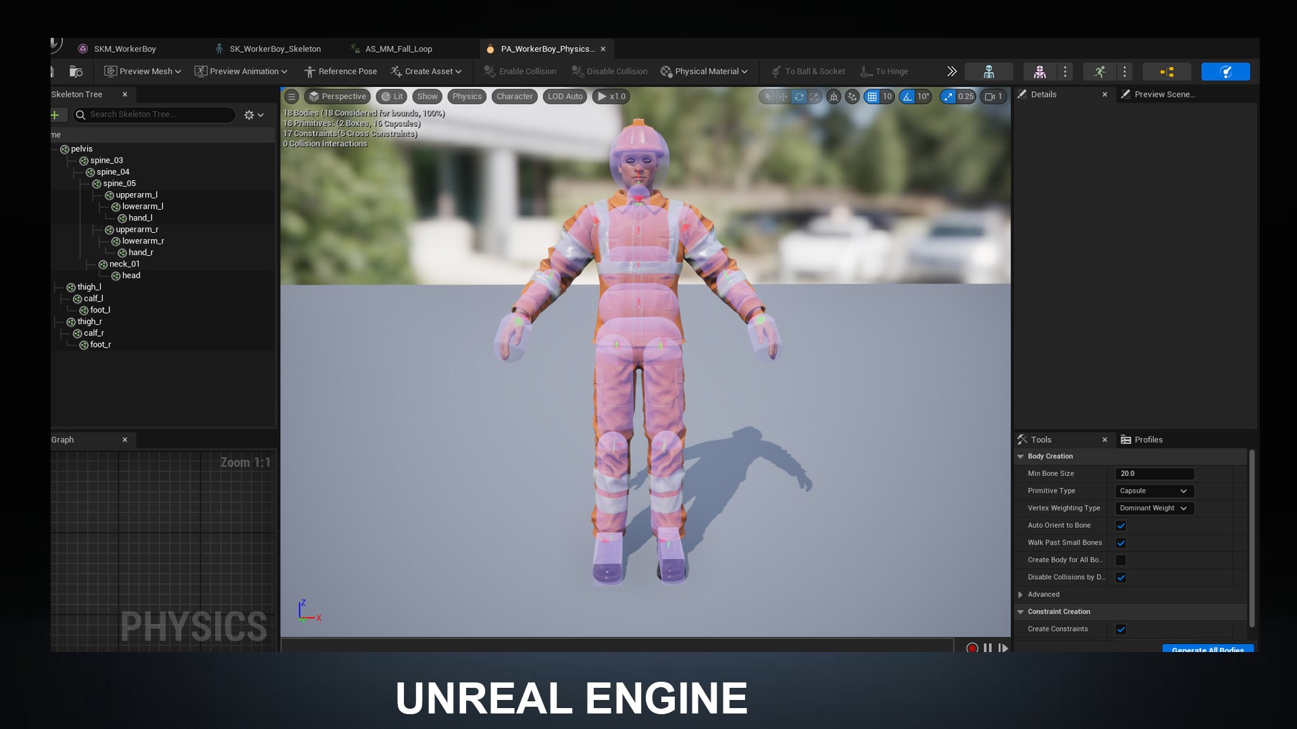This screenshot has height=729, width=1297.
Task: Click the LOD Auto button
Action: click(x=565, y=97)
